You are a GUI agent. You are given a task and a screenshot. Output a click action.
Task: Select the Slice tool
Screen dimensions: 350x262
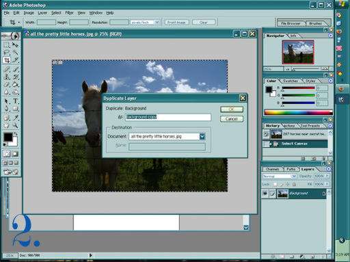tap(15, 60)
